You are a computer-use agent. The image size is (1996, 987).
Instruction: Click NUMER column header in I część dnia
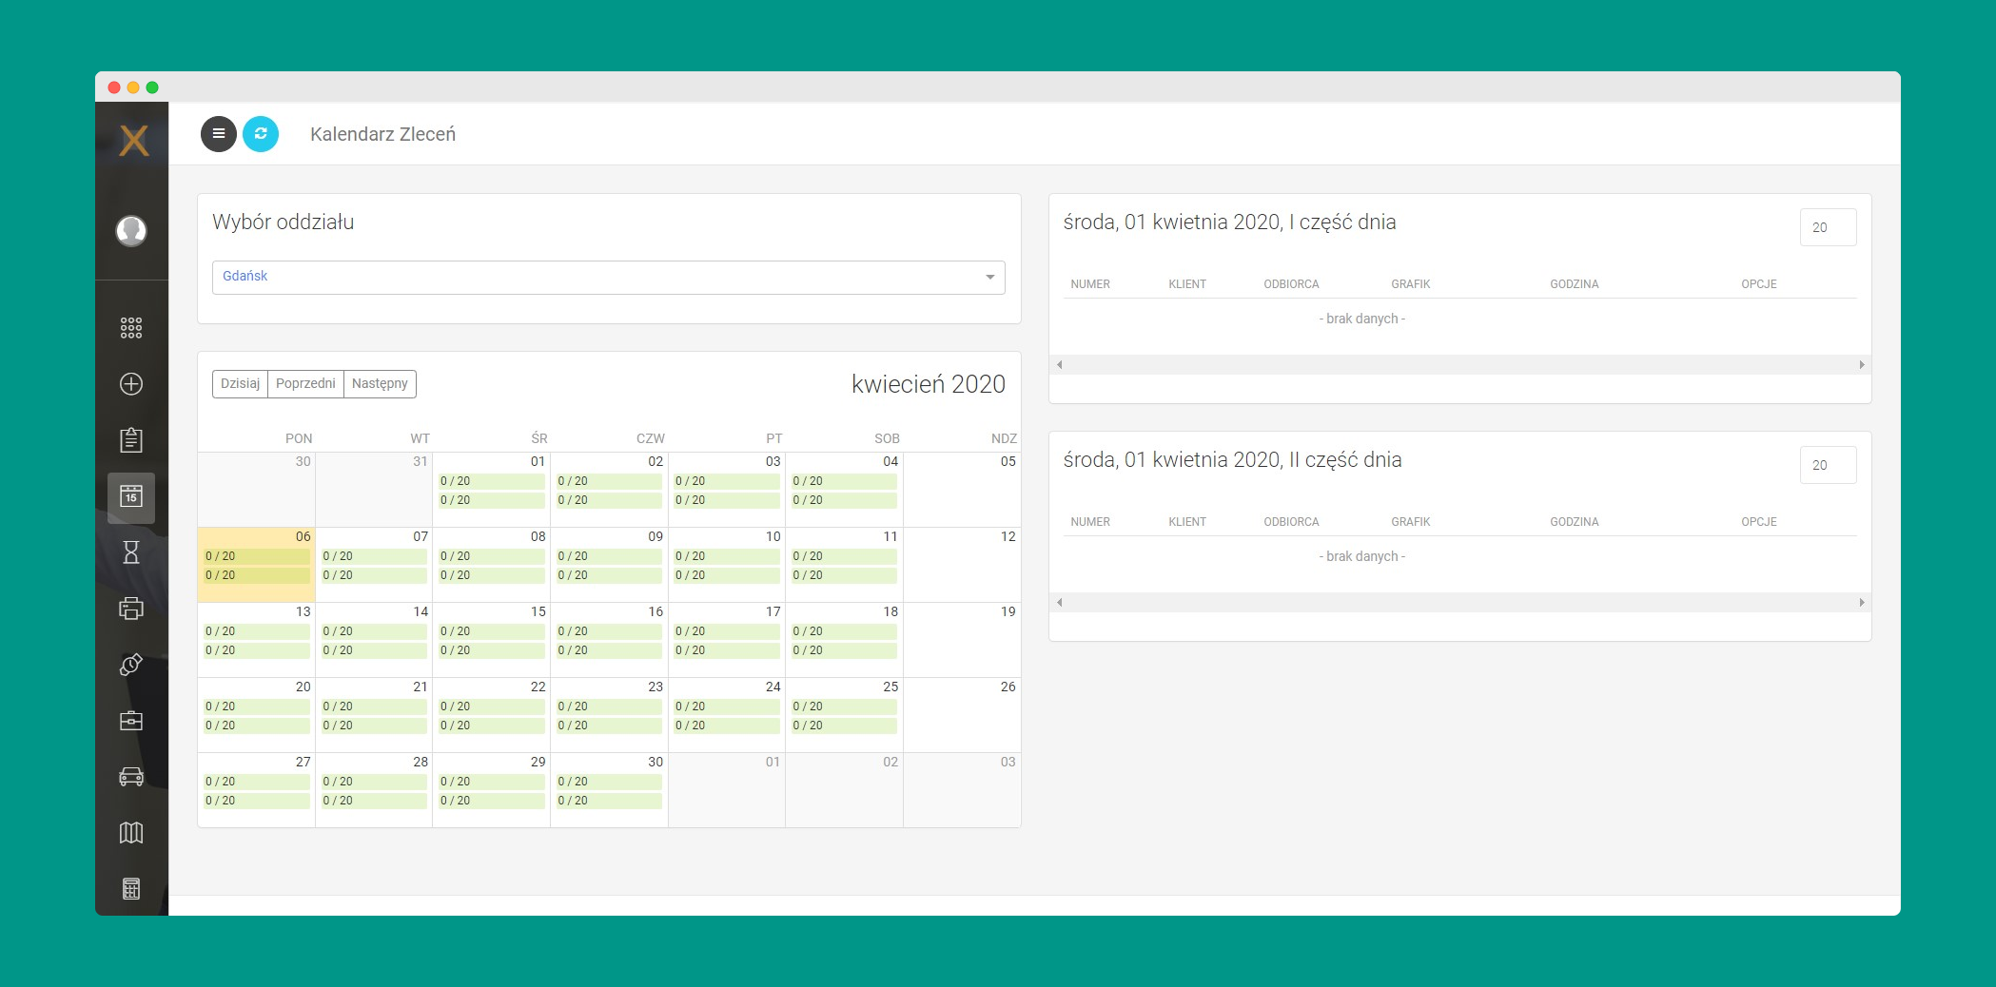[x=1090, y=284]
